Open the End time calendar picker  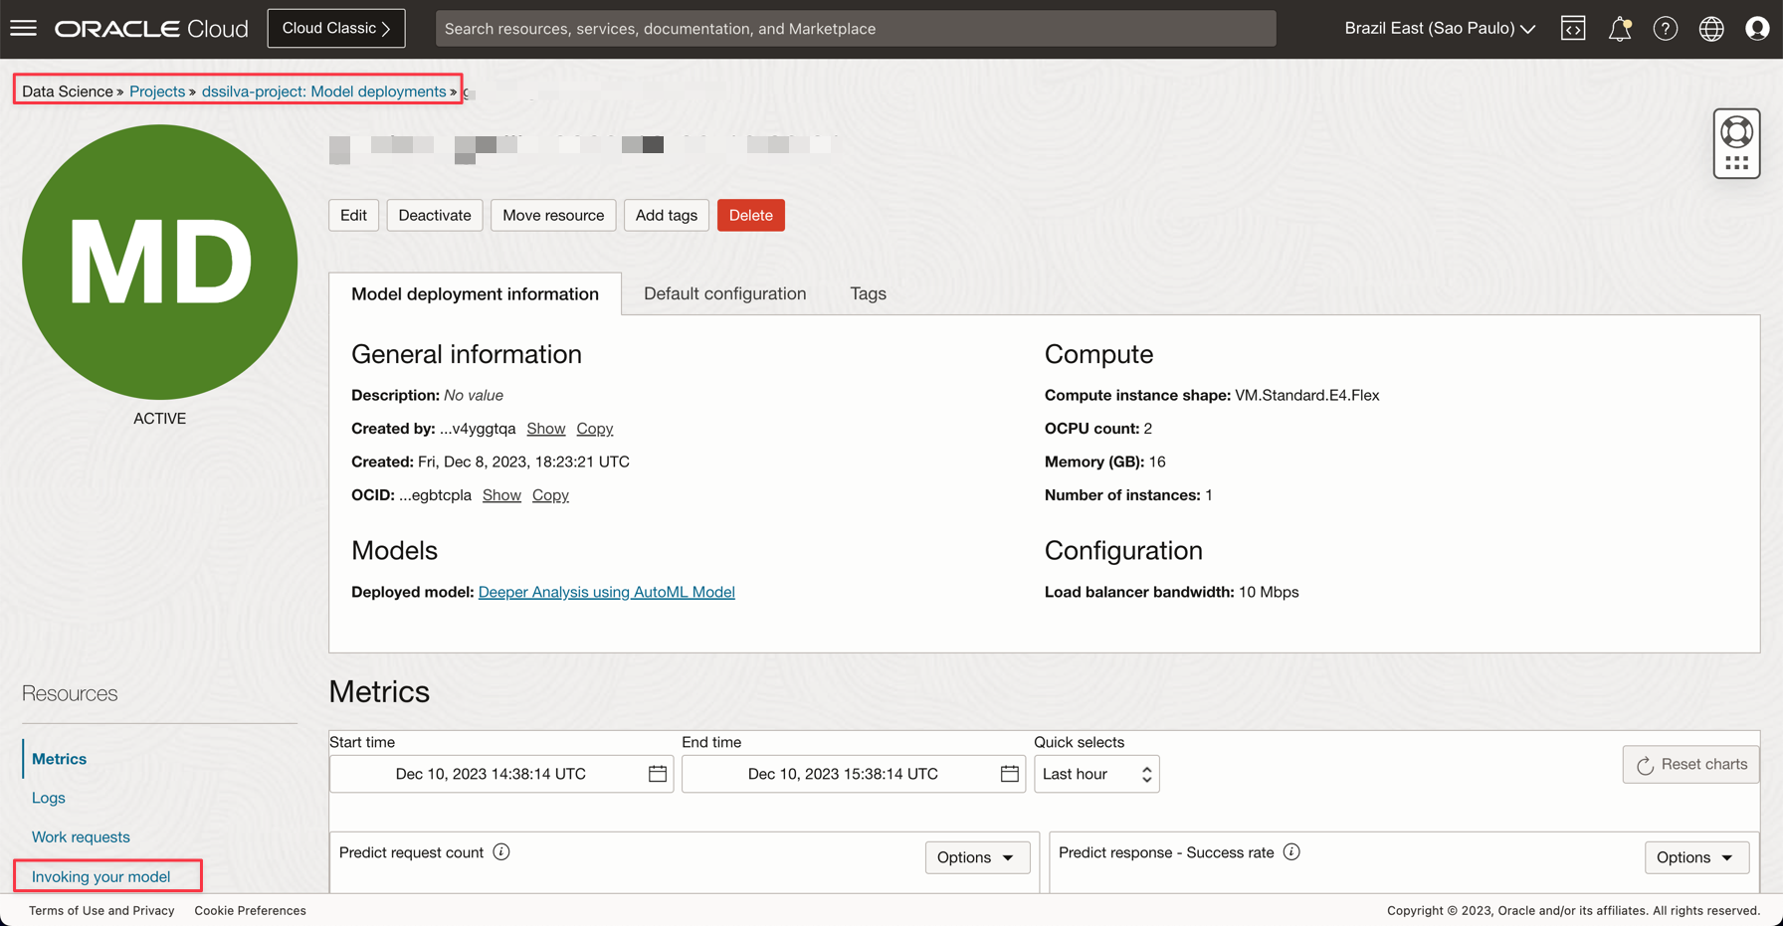point(1009,774)
